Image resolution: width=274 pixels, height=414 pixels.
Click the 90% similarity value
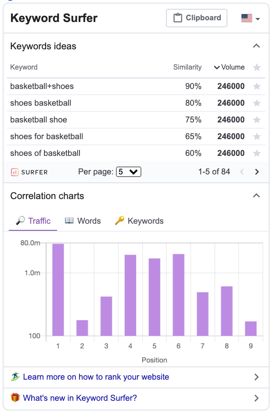coord(193,86)
